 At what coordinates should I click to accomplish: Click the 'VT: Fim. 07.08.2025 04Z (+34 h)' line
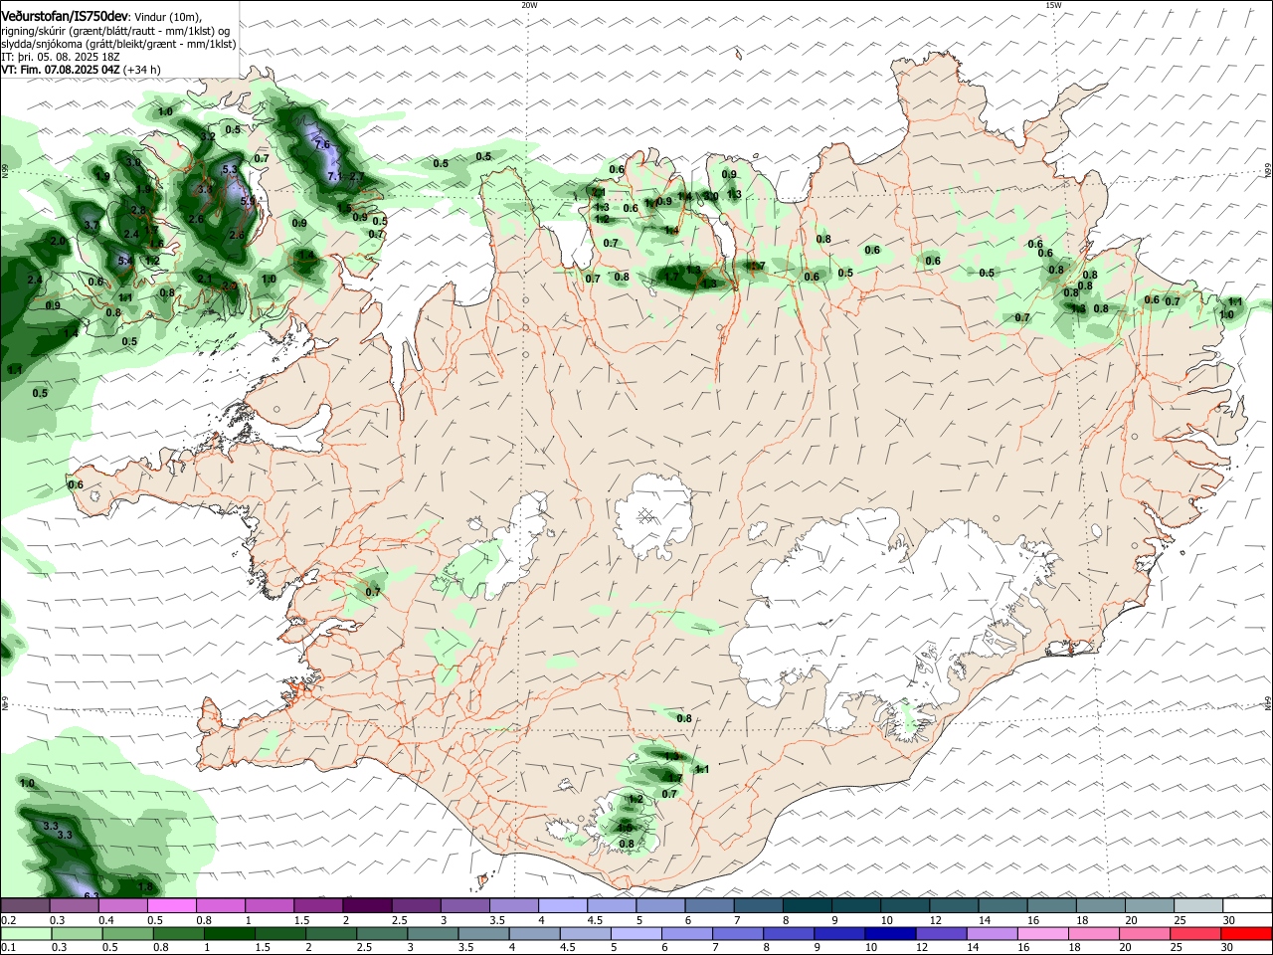pos(81,70)
